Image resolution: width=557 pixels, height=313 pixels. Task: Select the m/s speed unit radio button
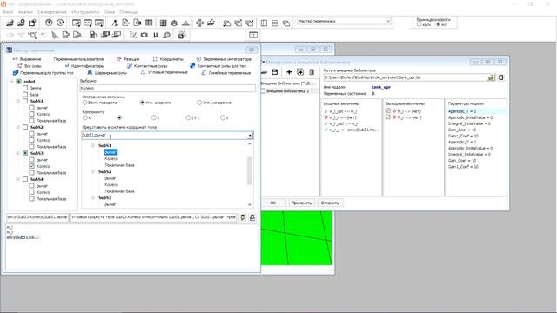pos(439,25)
